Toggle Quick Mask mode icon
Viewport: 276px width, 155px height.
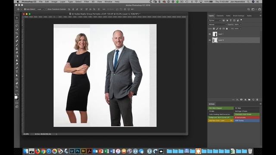pos(17,103)
